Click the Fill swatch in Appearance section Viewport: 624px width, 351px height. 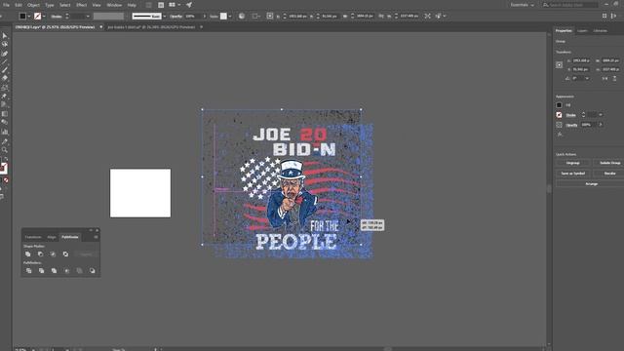(559, 105)
